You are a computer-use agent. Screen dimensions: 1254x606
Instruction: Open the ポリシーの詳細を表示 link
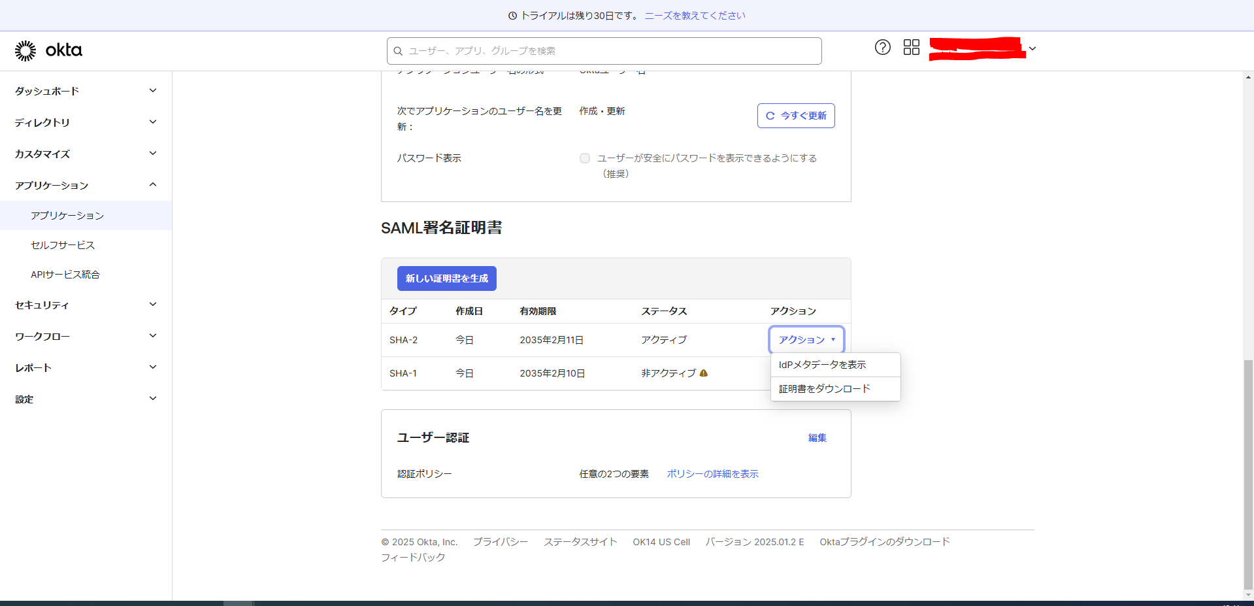point(713,474)
